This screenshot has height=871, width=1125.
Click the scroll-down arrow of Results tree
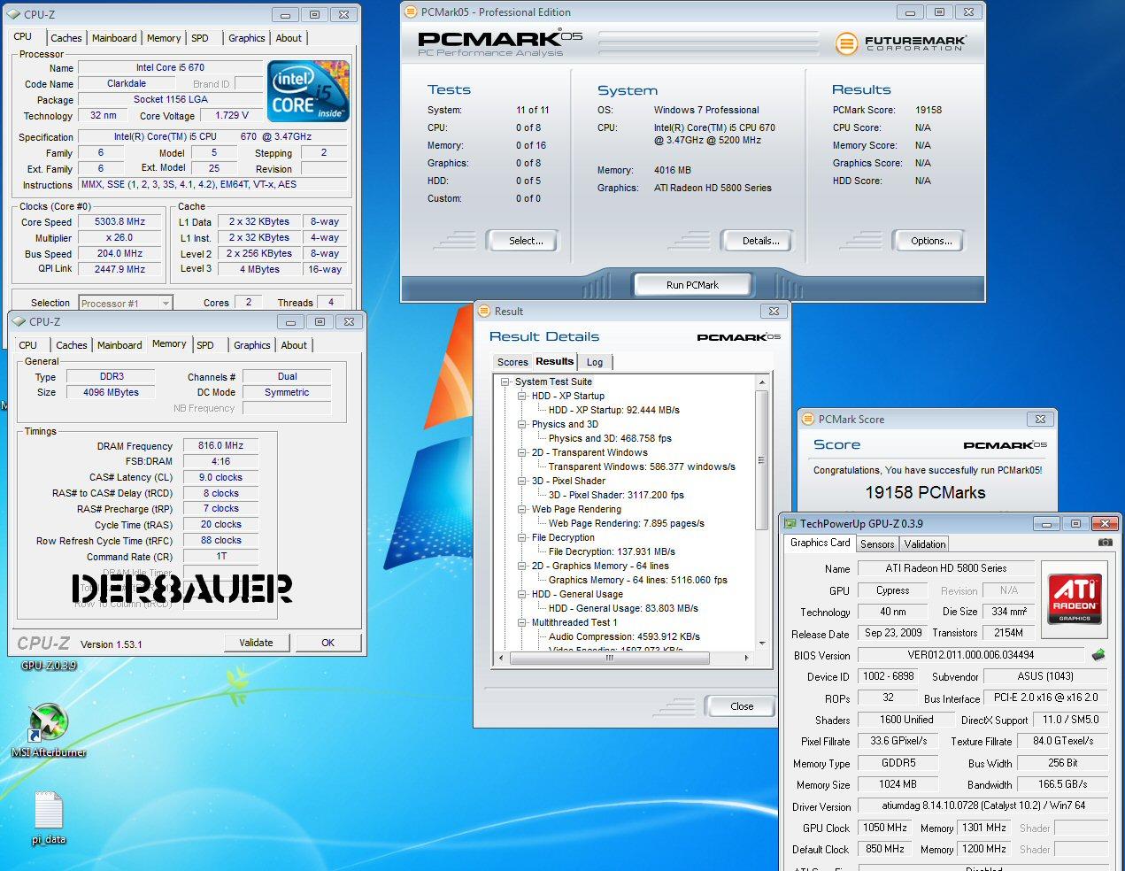[x=761, y=644]
